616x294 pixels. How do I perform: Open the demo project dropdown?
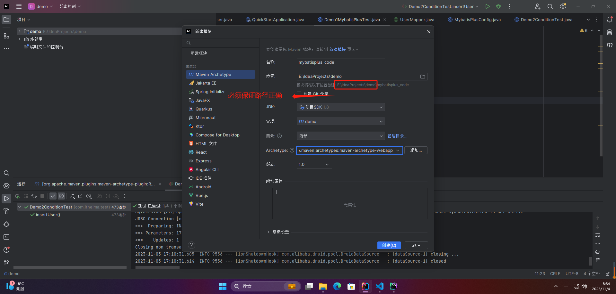pos(41,6)
